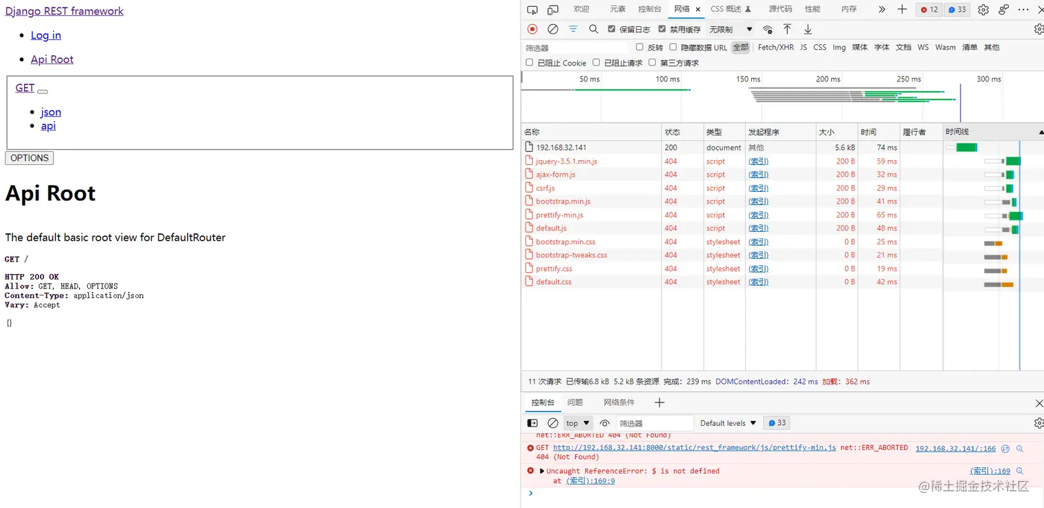
Task: Open the GET format dropdown toggle button
Action: click(43, 91)
